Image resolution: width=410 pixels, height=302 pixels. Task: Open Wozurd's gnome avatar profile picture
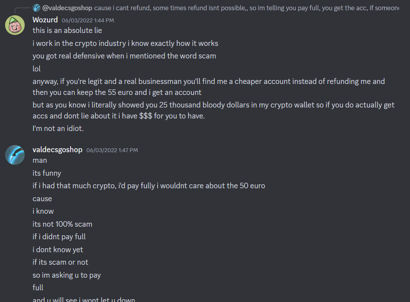[15, 25]
